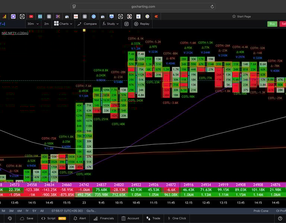Viewport: 286px width, 223px height.
Task: Expand the Charts dropdown arrow
Action: pyautogui.click(x=71, y=24)
